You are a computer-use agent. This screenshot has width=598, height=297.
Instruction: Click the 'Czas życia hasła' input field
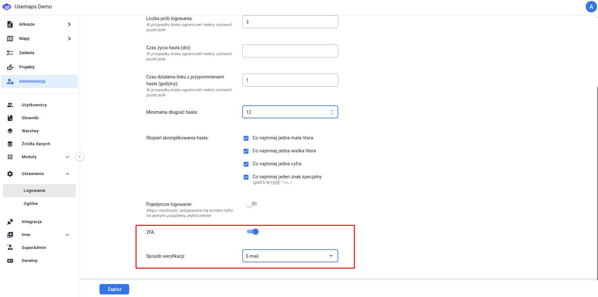click(290, 51)
